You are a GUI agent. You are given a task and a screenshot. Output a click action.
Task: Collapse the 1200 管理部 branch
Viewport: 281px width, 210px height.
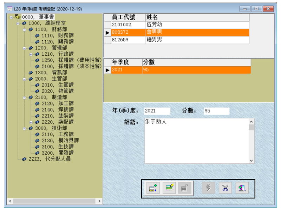click(24, 48)
